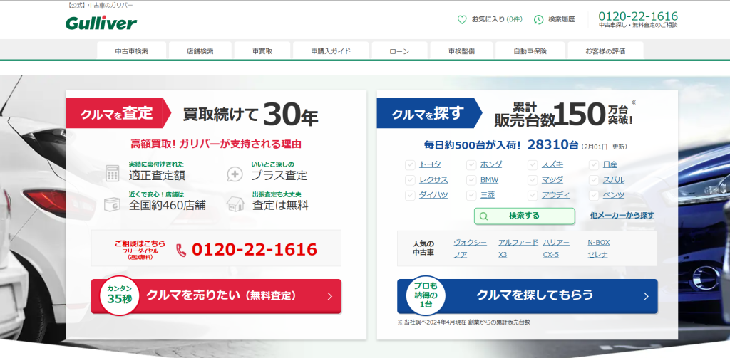Viewport: 730px width, 358px height.
Task: Click the Gulliver logo
Action: (x=101, y=23)
